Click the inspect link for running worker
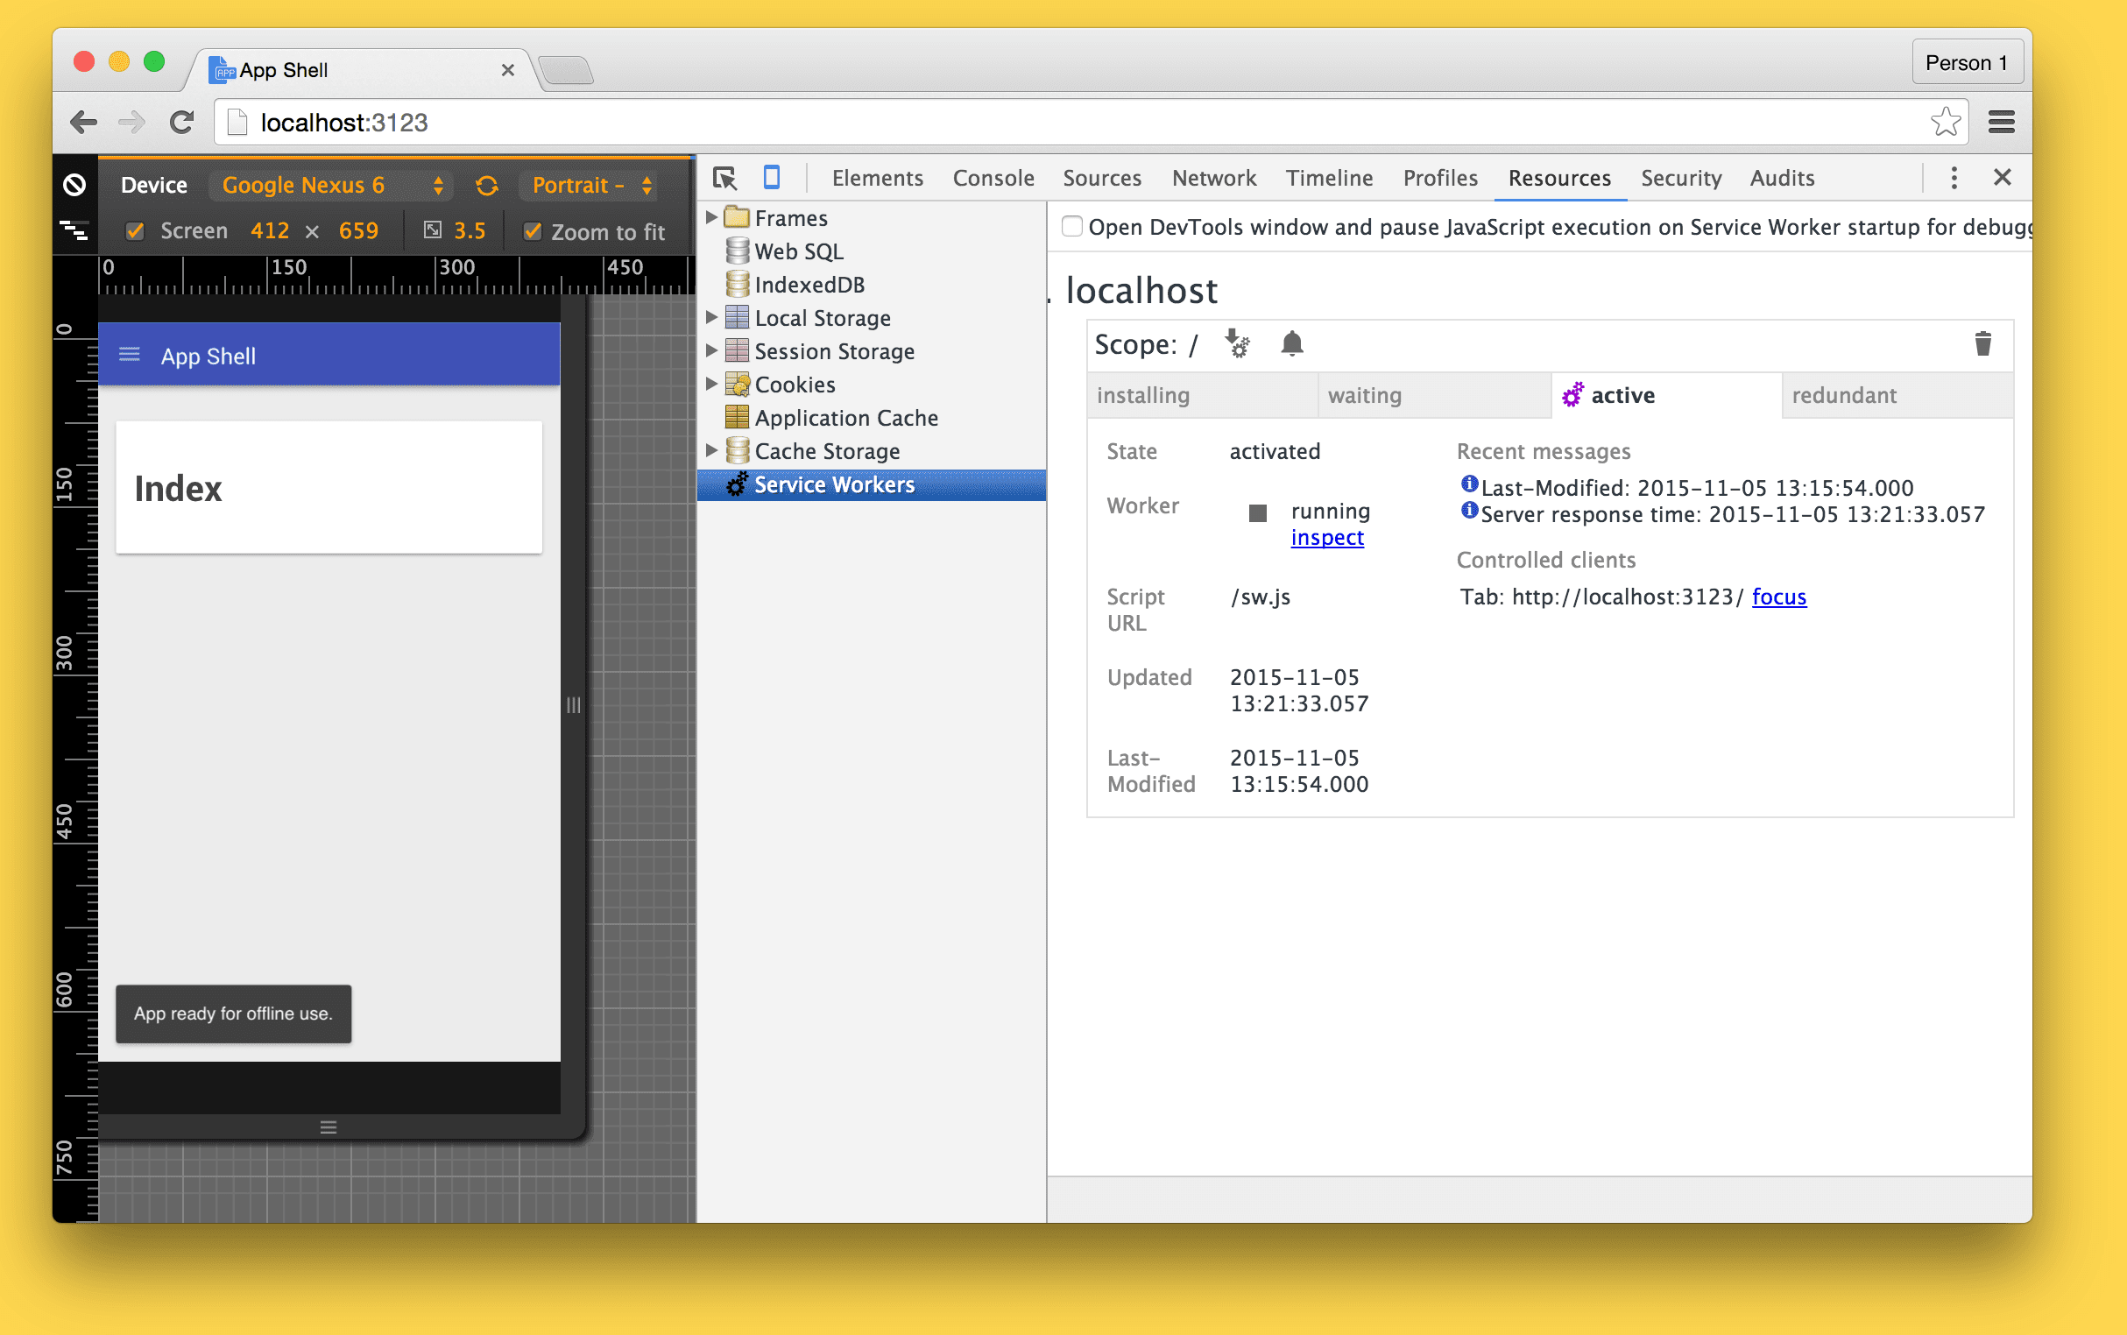The image size is (2127, 1335). pos(1325,537)
